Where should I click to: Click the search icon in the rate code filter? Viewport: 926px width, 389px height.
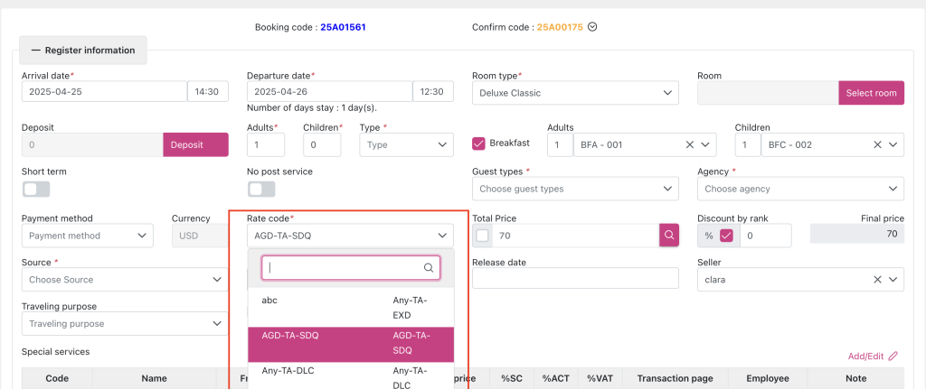(x=429, y=268)
